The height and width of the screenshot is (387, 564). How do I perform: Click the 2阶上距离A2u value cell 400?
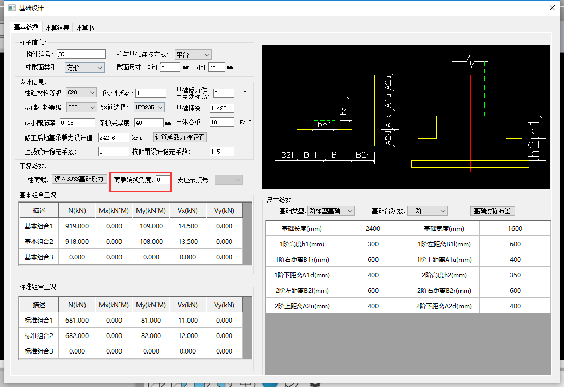coord(373,306)
